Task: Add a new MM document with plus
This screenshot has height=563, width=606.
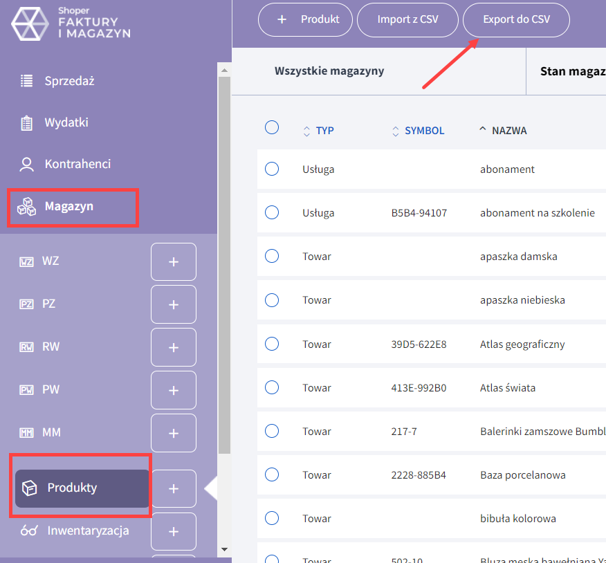Action: (173, 433)
